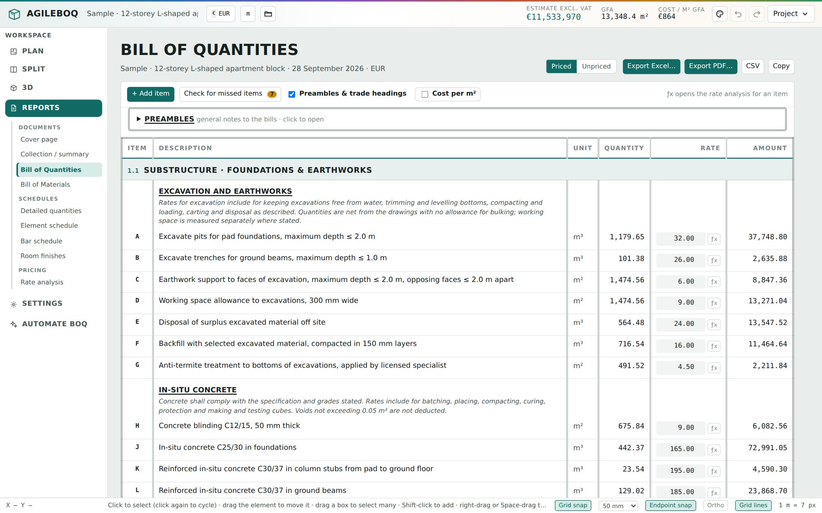Image resolution: width=822 pixels, height=513 pixels.
Task: Switch to the Split workspace
Action: tap(53, 69)
